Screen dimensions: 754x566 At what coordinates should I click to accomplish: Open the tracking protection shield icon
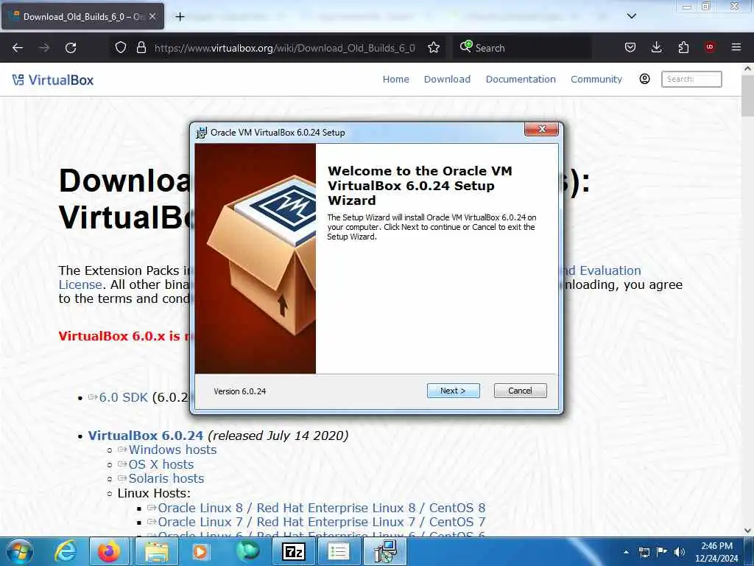[x=121, y=48]
